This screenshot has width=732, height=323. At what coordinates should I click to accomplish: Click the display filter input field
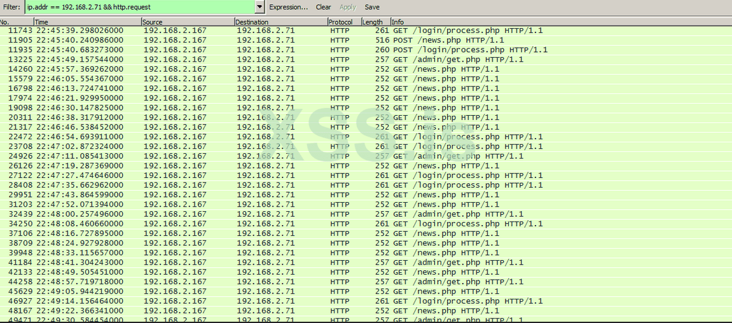point(139,7)
